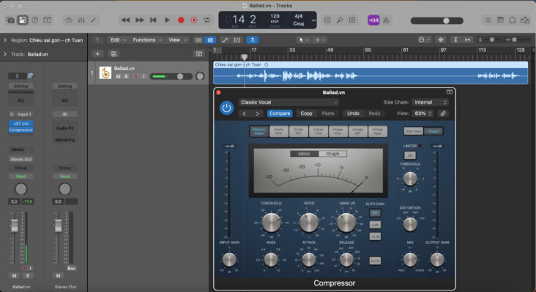Expand the Track inspector disclosure arrow

coord(5,54)
